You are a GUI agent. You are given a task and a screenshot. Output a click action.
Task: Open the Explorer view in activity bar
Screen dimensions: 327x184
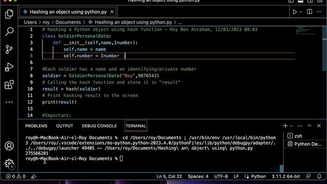[x=9, y=14]
